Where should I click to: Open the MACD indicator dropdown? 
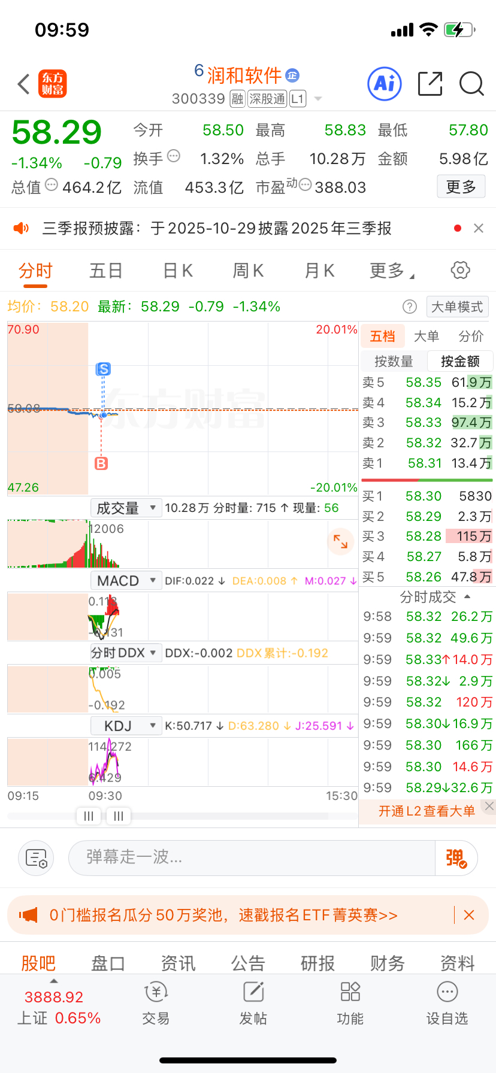pos(126,581)
